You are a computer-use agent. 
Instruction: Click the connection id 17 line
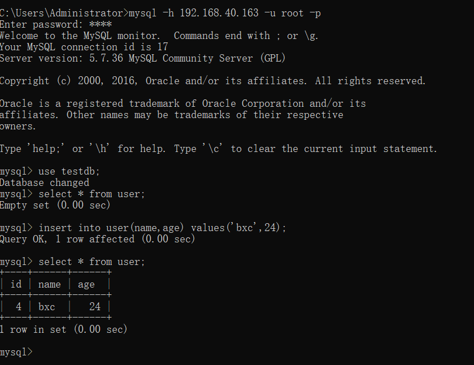click(x=84, y=47)
